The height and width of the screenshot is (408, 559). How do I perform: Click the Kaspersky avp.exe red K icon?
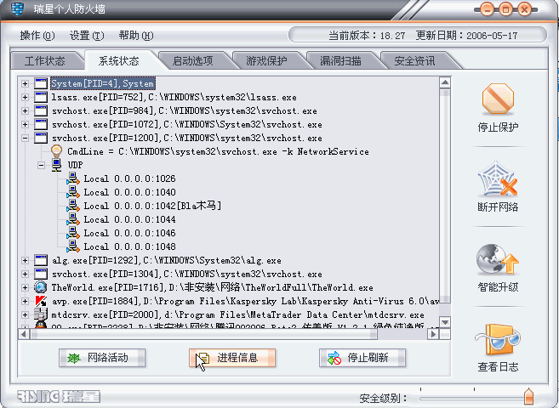[41, 301]
